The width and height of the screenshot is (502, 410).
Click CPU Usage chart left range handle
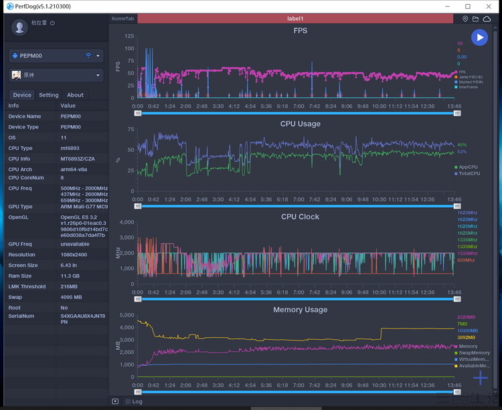tap(138, 206)
